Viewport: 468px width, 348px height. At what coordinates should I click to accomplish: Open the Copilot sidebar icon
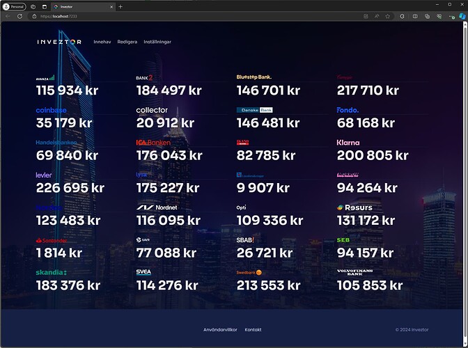462,16
